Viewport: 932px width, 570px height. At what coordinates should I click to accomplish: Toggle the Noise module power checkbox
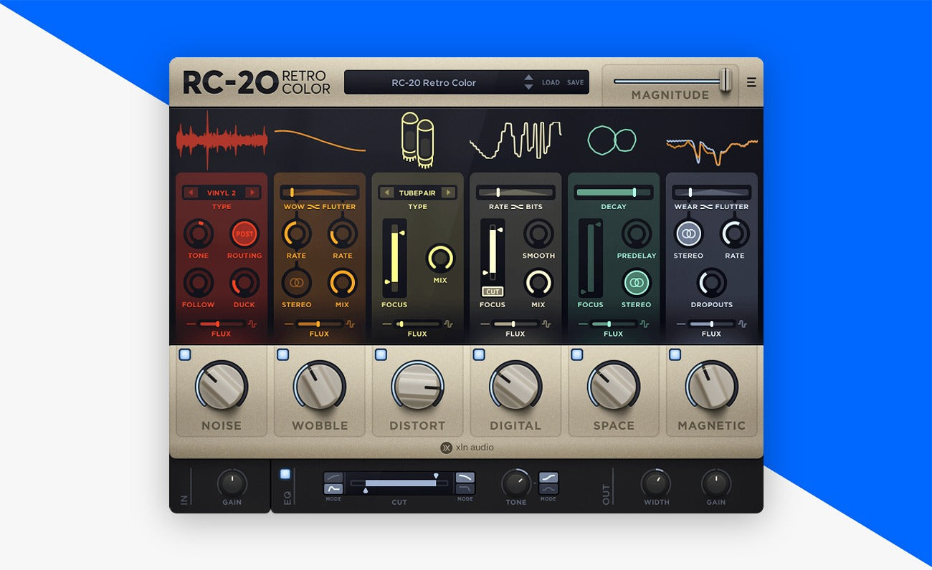(184, 354)
